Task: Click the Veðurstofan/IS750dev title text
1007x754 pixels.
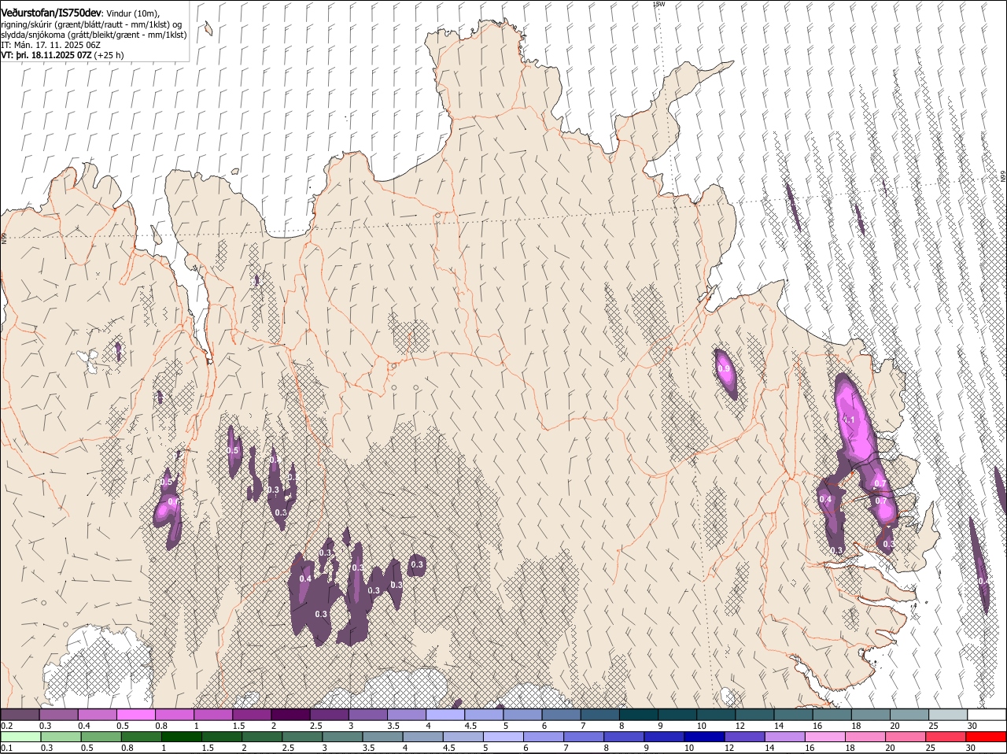Action: [51, 13]
